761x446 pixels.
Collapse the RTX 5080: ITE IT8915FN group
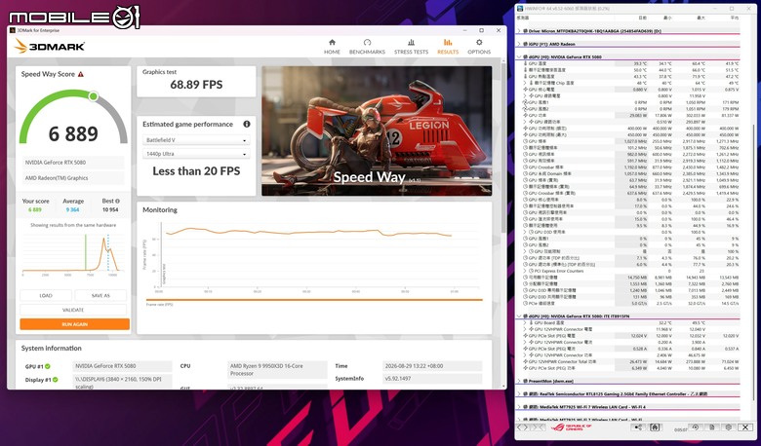pos(519,316)
